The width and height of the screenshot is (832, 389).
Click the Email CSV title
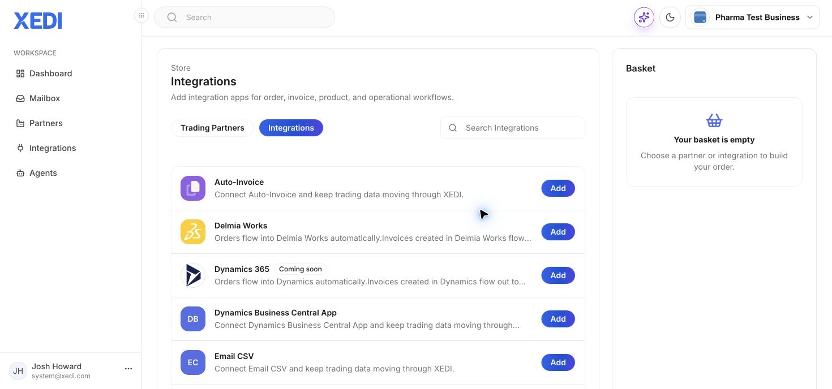[234, 356]
